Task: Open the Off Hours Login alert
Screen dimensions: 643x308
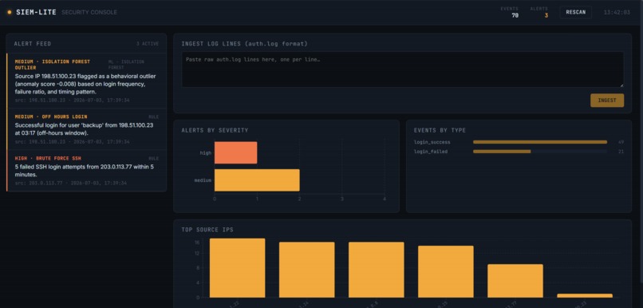Action: coord(86,129)
